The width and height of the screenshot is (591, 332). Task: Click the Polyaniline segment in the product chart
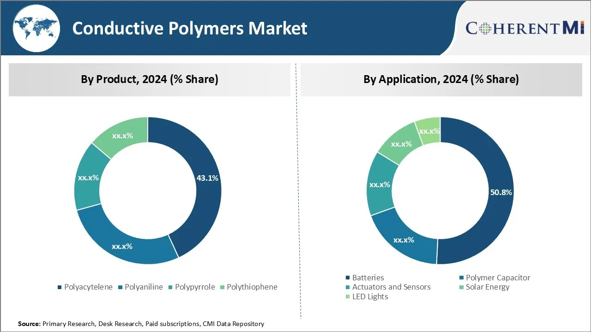click(x=122, y=246)
